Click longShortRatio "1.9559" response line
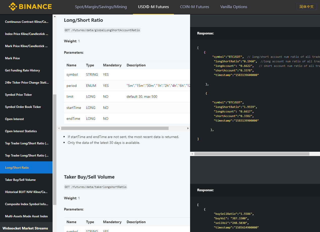 click(235, 107)
